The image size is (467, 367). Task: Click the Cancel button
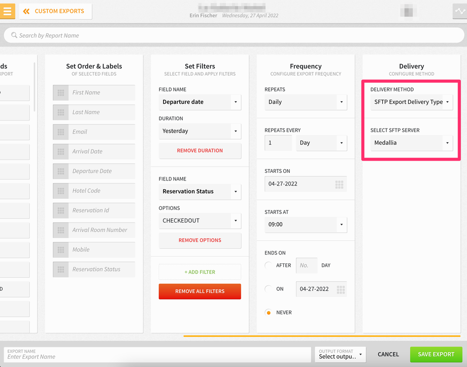[x=388, y=354]
